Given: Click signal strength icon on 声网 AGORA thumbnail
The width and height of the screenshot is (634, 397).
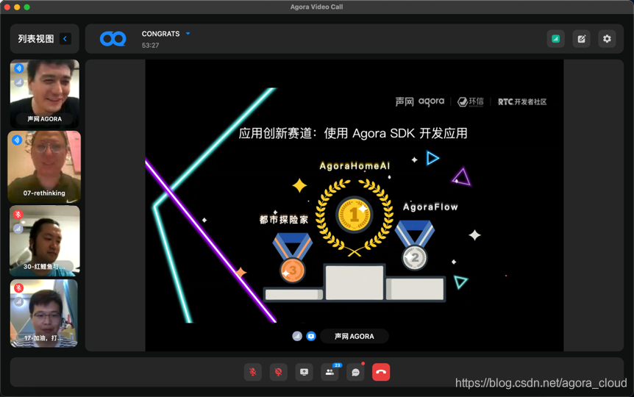Looking at the screenshot, I should (18, 82).
